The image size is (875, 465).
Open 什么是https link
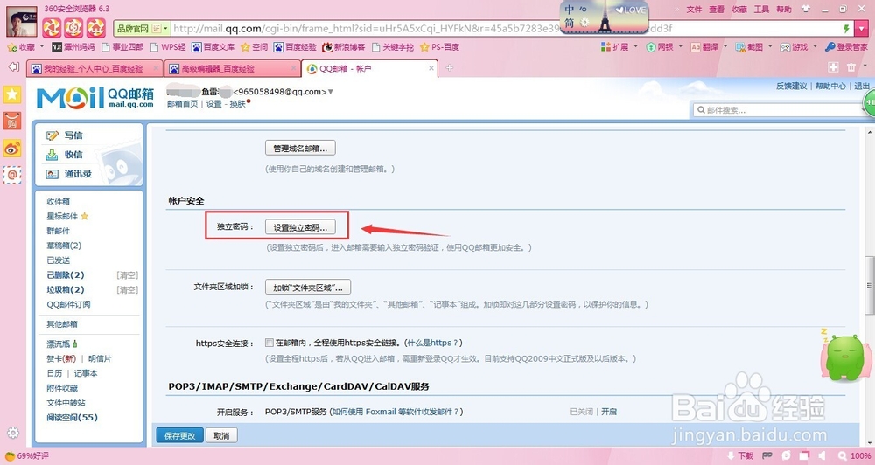tap(433, 343)
